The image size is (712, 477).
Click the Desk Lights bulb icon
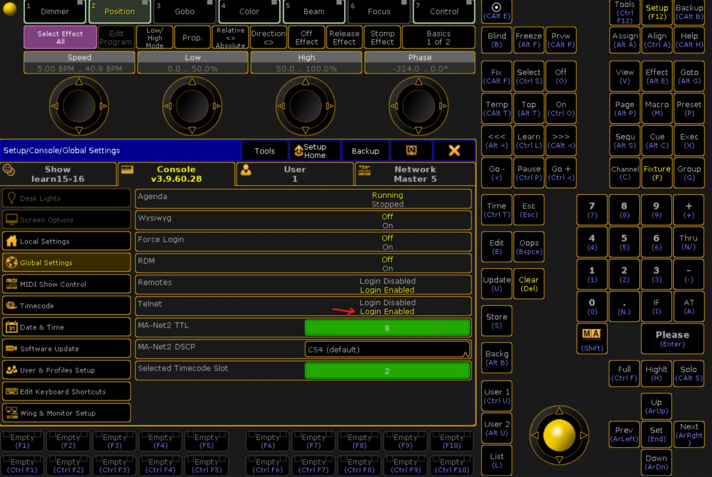[x=12, y=198]
